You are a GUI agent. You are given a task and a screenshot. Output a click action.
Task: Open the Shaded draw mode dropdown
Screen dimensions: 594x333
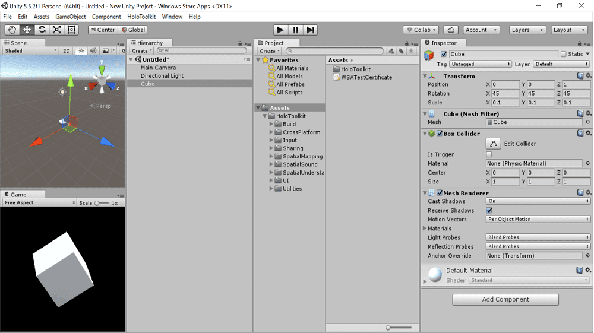(30, 50)
